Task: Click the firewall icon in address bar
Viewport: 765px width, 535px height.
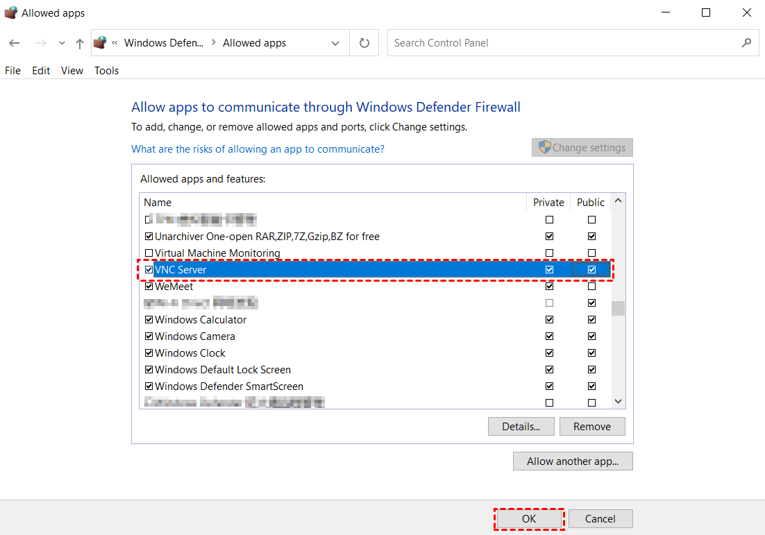Action: (100, 43)
